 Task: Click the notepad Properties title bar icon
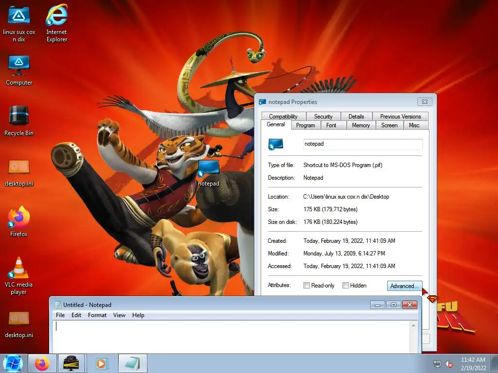click(262, 102)
